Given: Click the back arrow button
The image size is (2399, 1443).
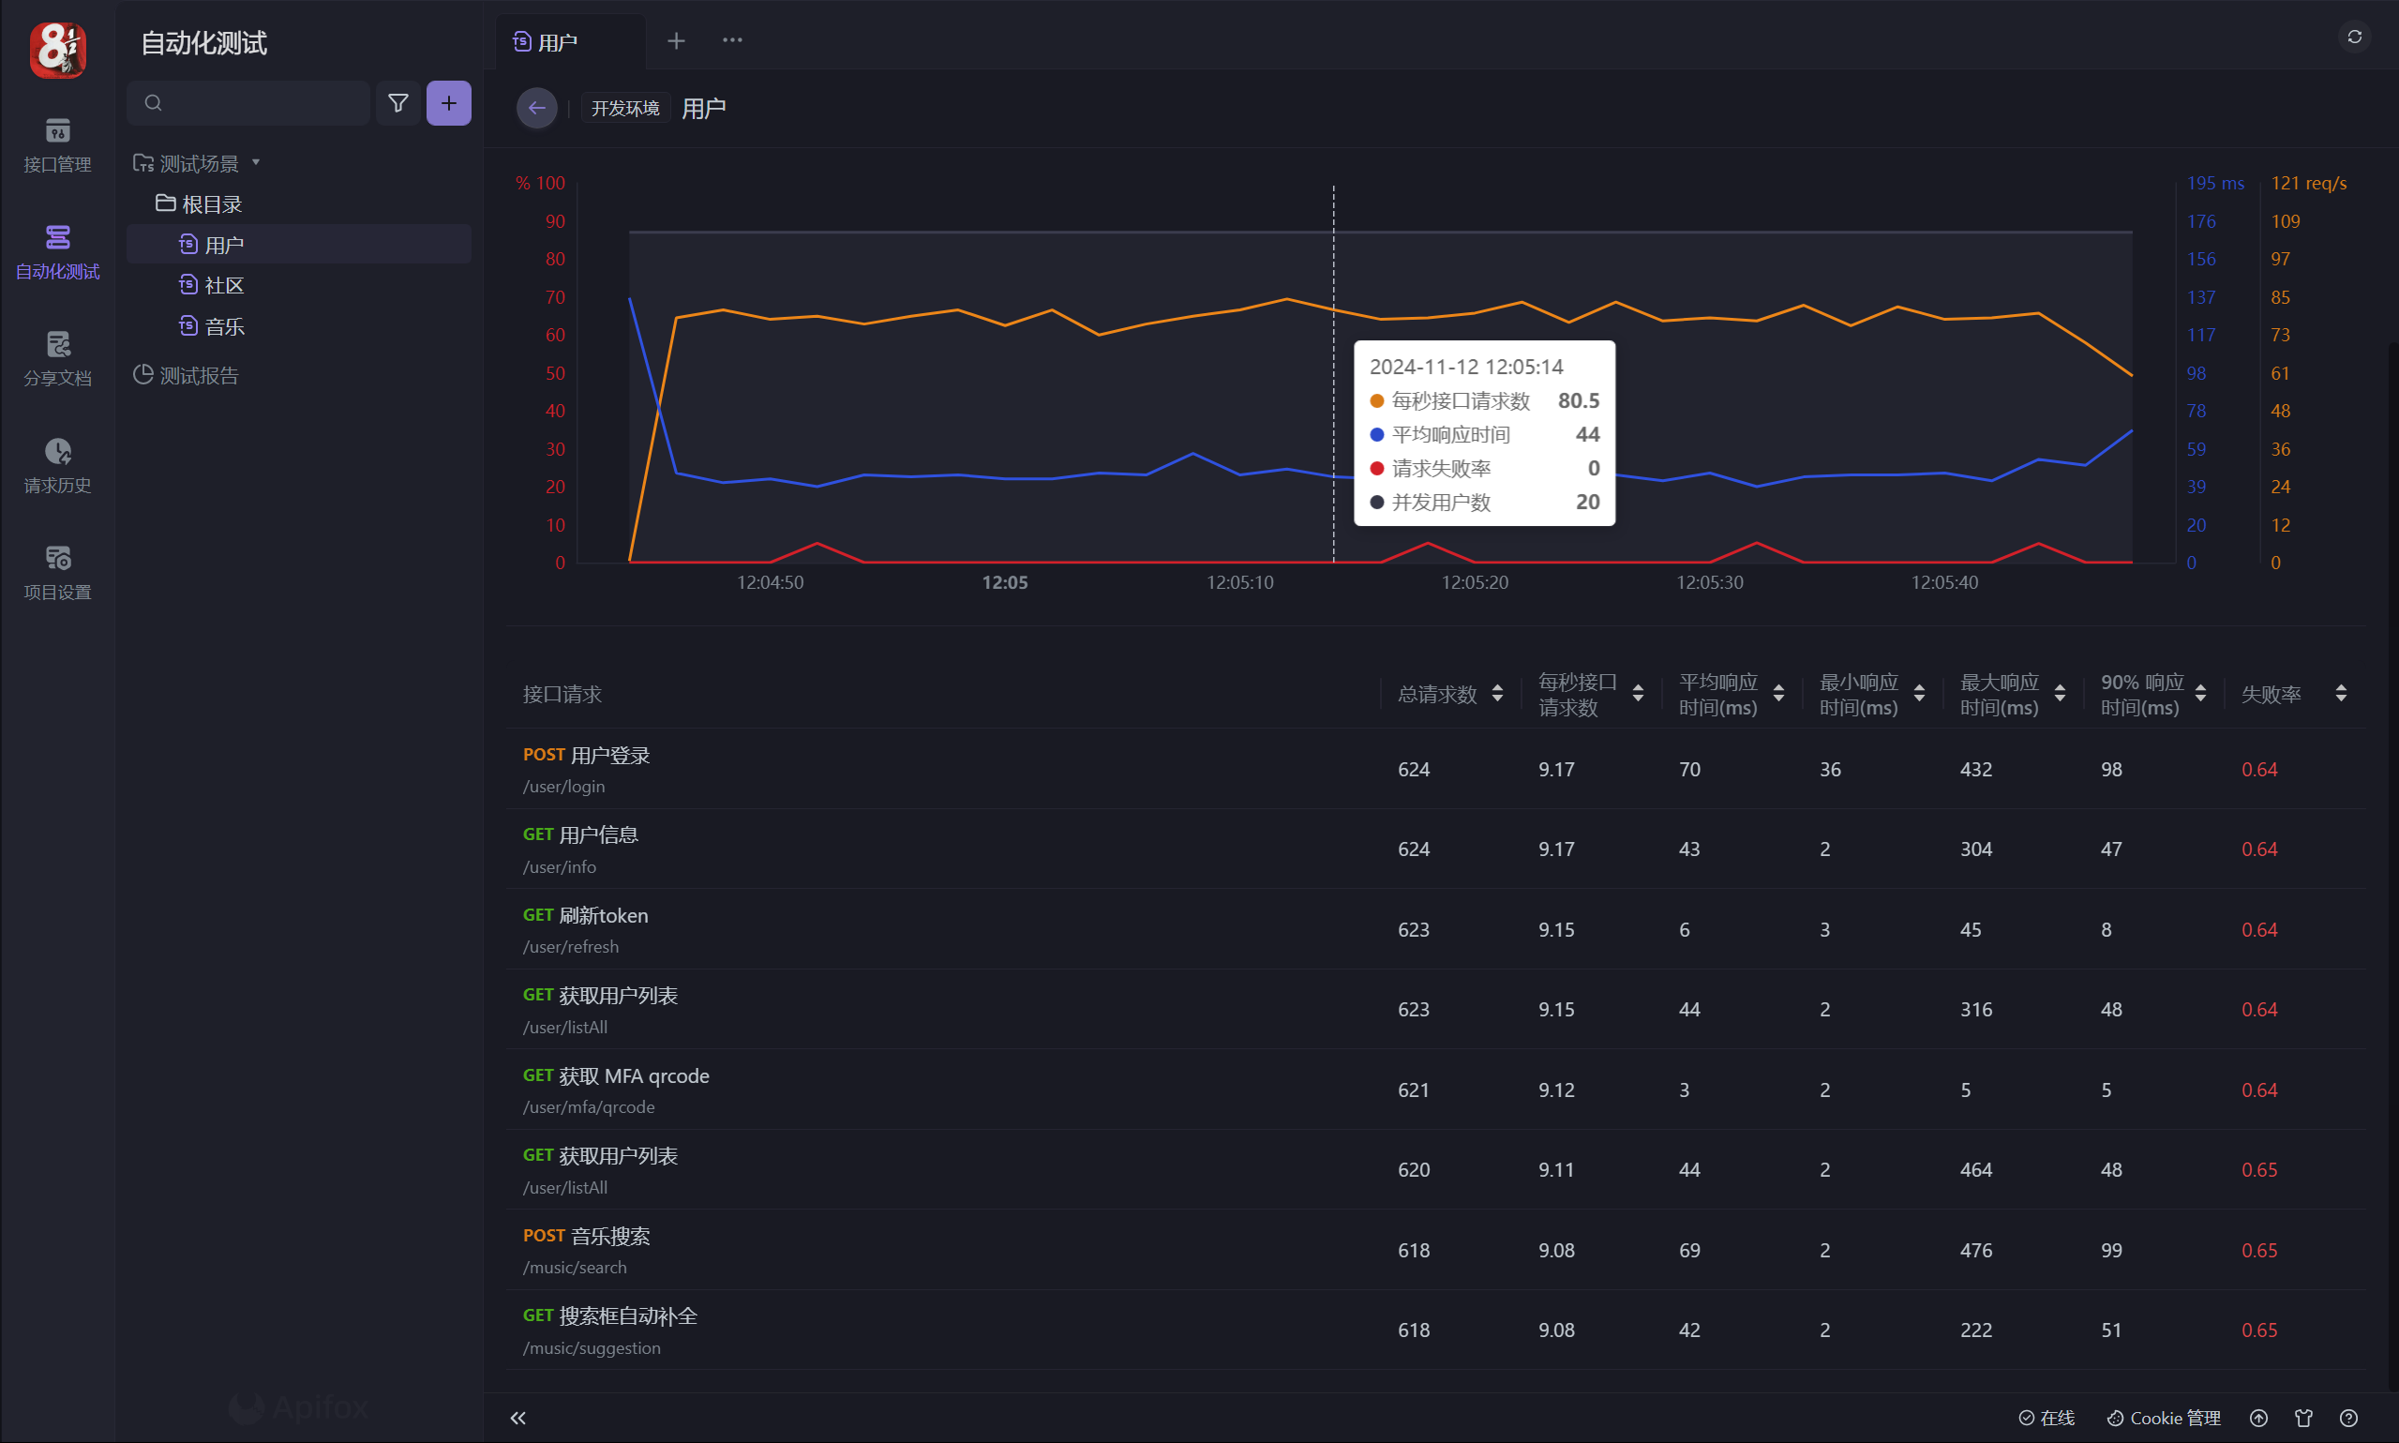Looking at the screenshot, I should click(536, 108).
